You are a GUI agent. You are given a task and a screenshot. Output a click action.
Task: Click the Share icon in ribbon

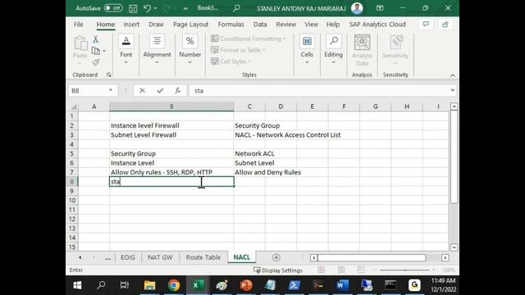445,25
